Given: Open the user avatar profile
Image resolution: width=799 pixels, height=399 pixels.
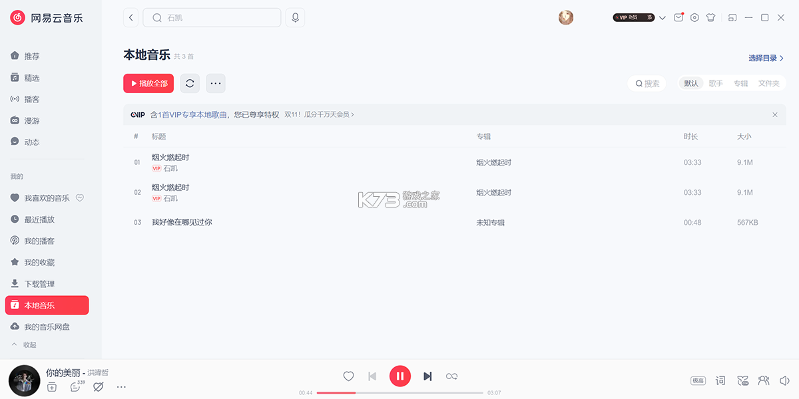Looking at the screenshot, I should (566, 18).
